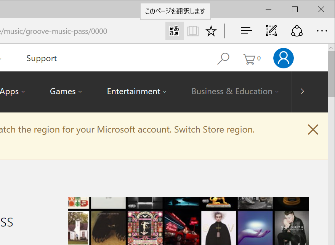Close the Edge browser window

click(x=321, y=9)
